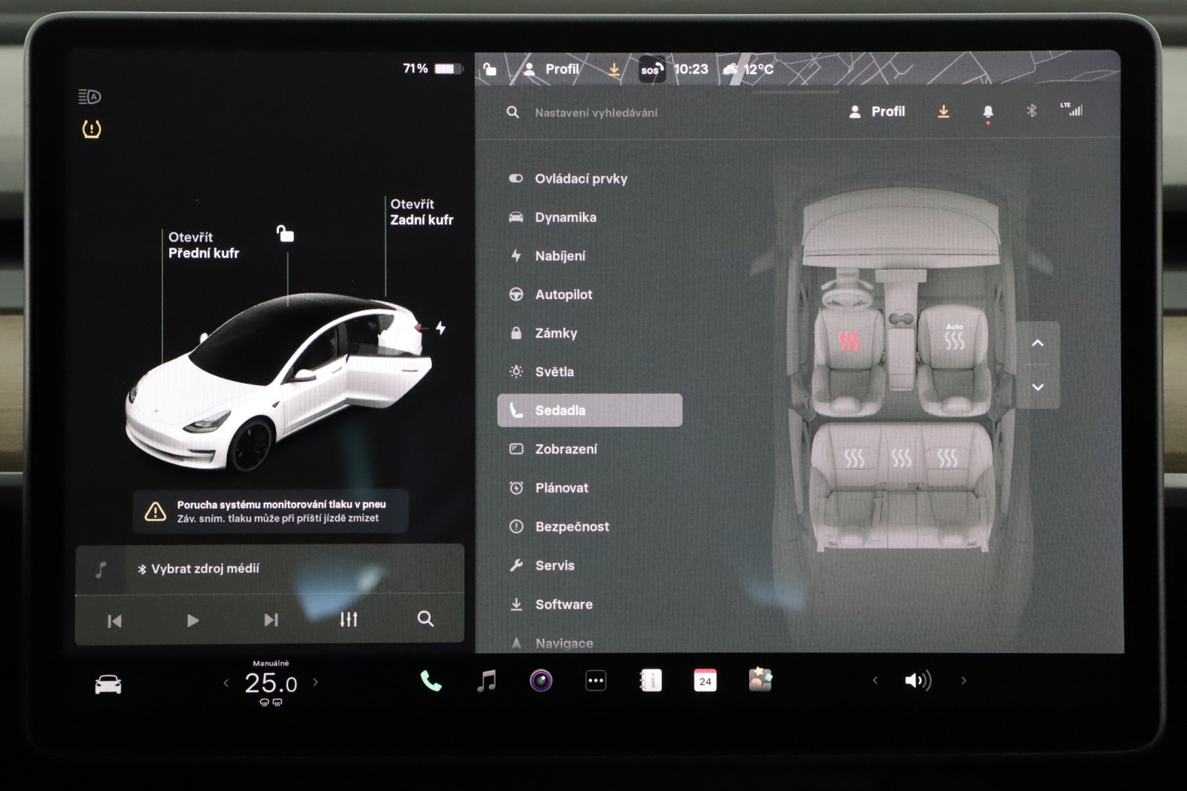Tap the car controls icon

pos(108,684)
